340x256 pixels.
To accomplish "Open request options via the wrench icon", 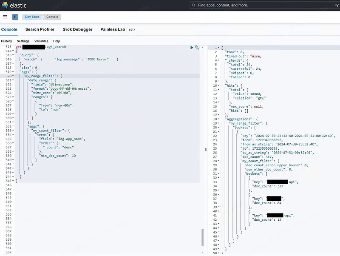I will (x=196, y=48).
